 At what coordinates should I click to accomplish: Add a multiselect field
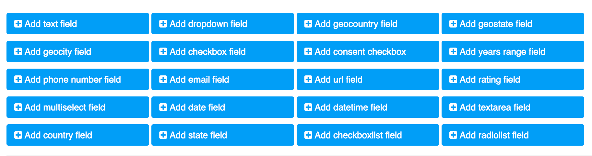click(x=77, y=107)
